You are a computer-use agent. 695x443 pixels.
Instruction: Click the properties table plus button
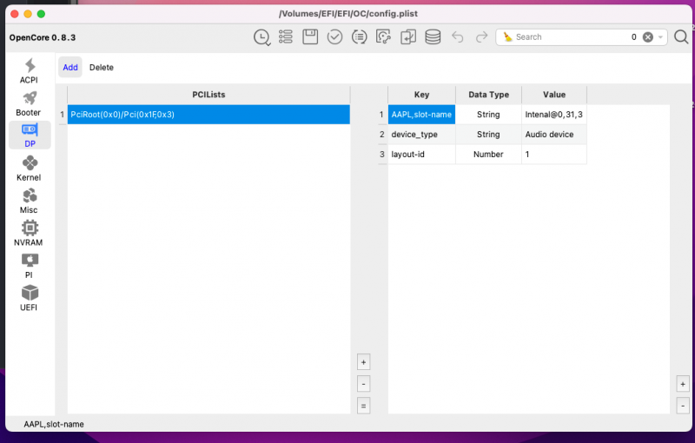click(x=683, y=384)
